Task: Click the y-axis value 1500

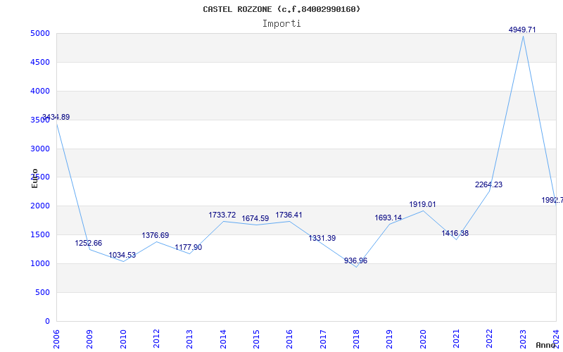Action: pos(40,235)
